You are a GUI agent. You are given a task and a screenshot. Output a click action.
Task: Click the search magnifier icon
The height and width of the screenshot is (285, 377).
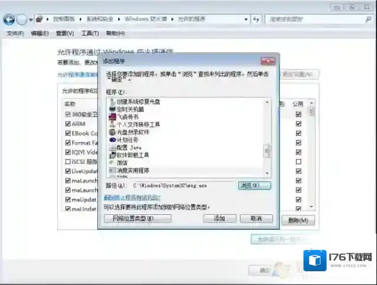(x=368, y=19)
